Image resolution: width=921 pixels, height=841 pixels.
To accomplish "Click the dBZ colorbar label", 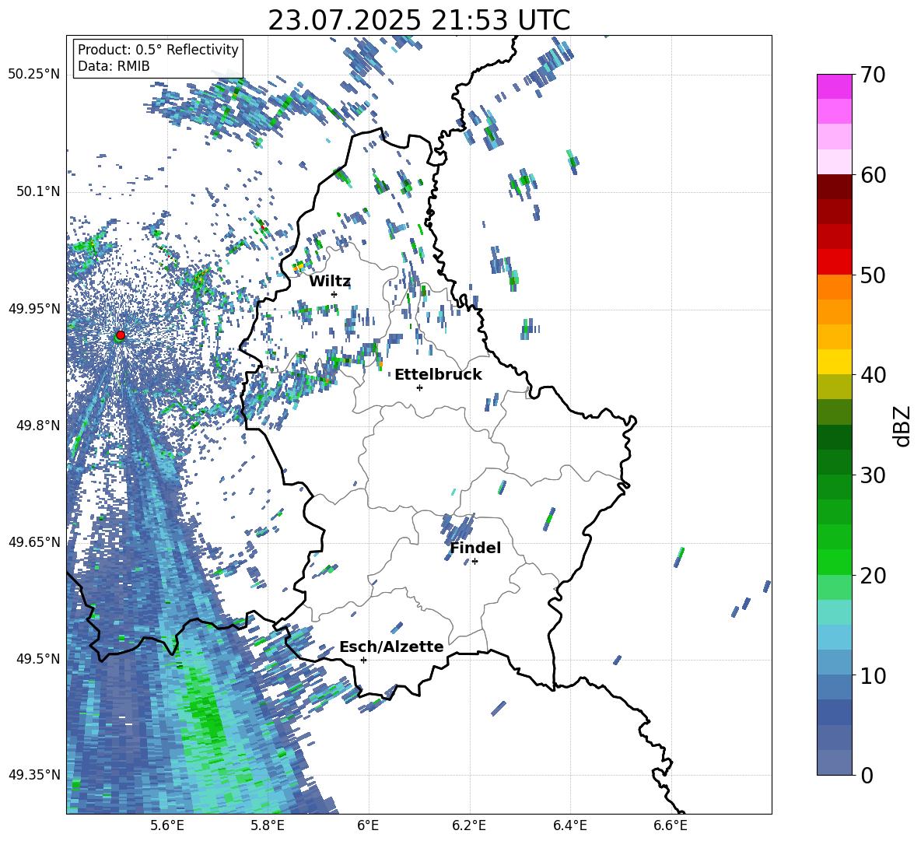I will (902, 426).
